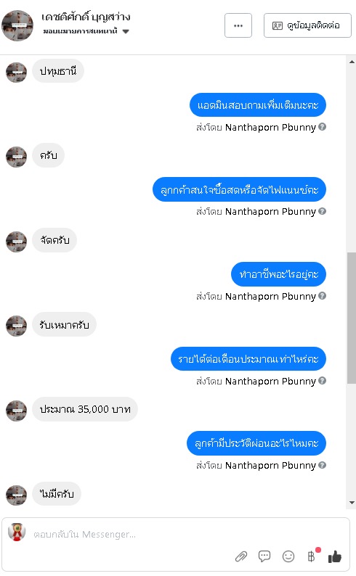Click the question mark under the last blue message
Viewport: 356px width, 576px height.
click(322, 465)
